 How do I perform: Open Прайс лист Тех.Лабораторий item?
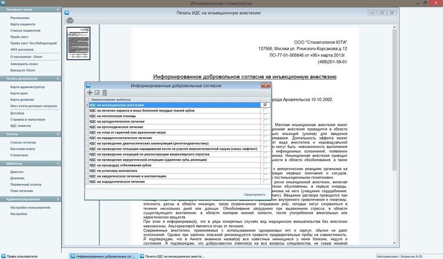pos(33,43)
